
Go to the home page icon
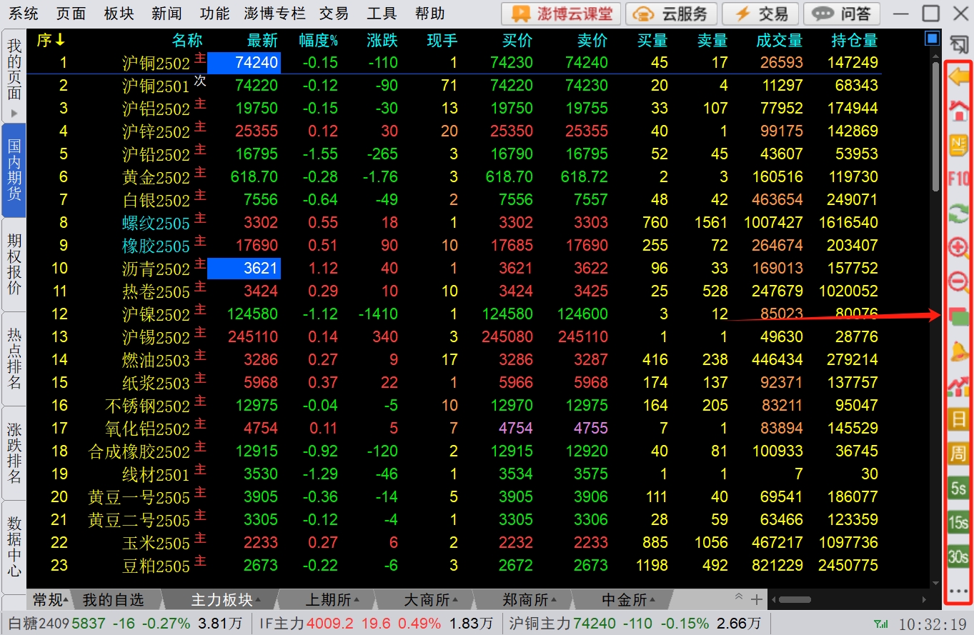pos(958,111)
